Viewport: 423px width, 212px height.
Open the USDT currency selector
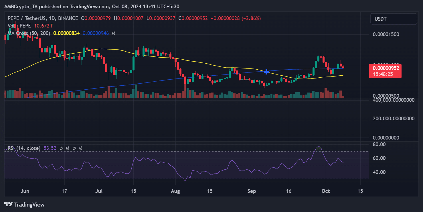[394, 19]
